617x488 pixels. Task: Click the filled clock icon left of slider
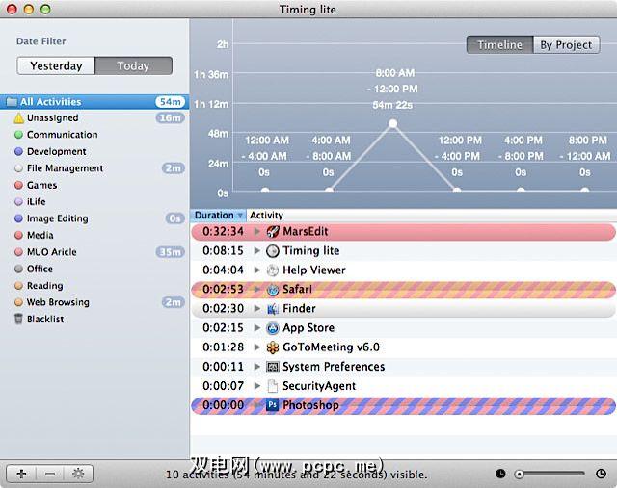coord(500,474)
